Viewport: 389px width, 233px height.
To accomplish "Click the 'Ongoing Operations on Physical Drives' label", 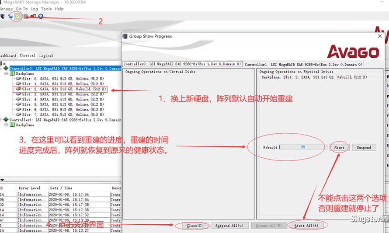I will [x=296, y=72].
